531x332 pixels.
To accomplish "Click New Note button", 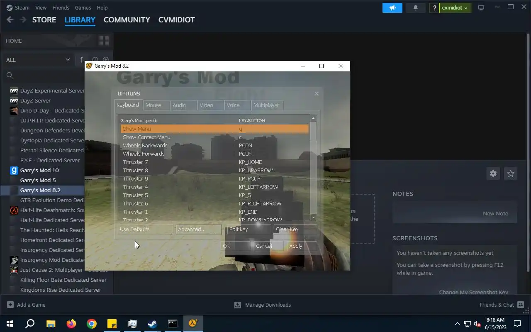I will pyautogui.click(x=495, y=213).
